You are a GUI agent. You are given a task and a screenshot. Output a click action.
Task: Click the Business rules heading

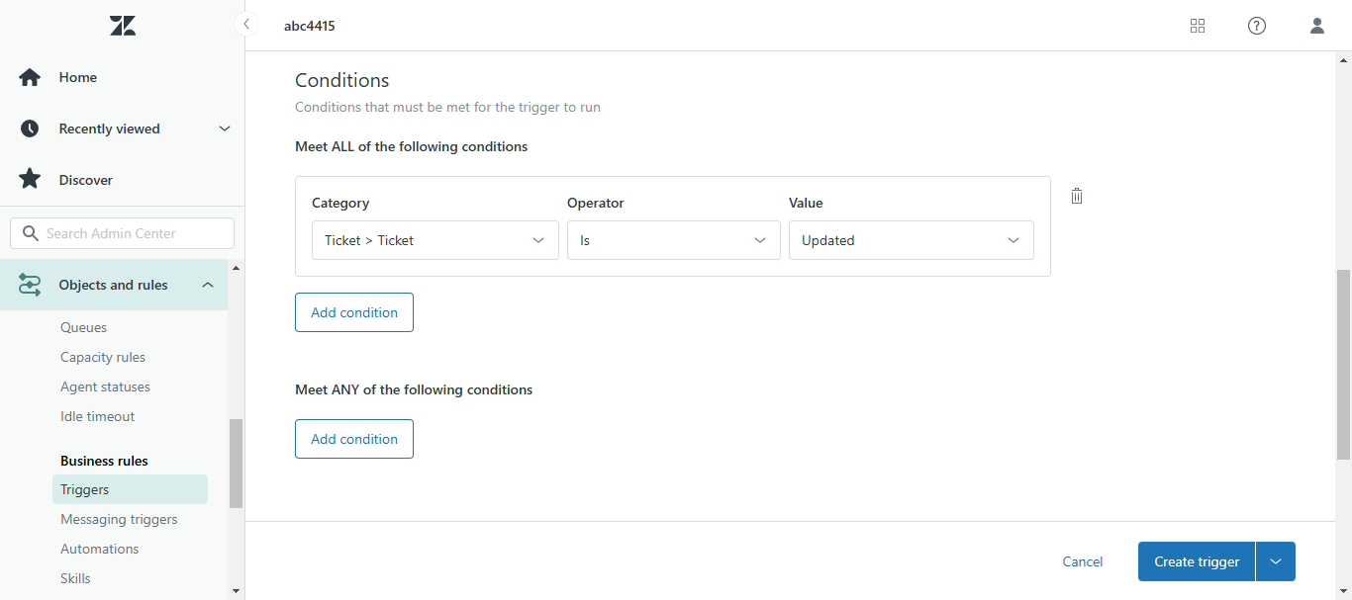coord(104,461)
